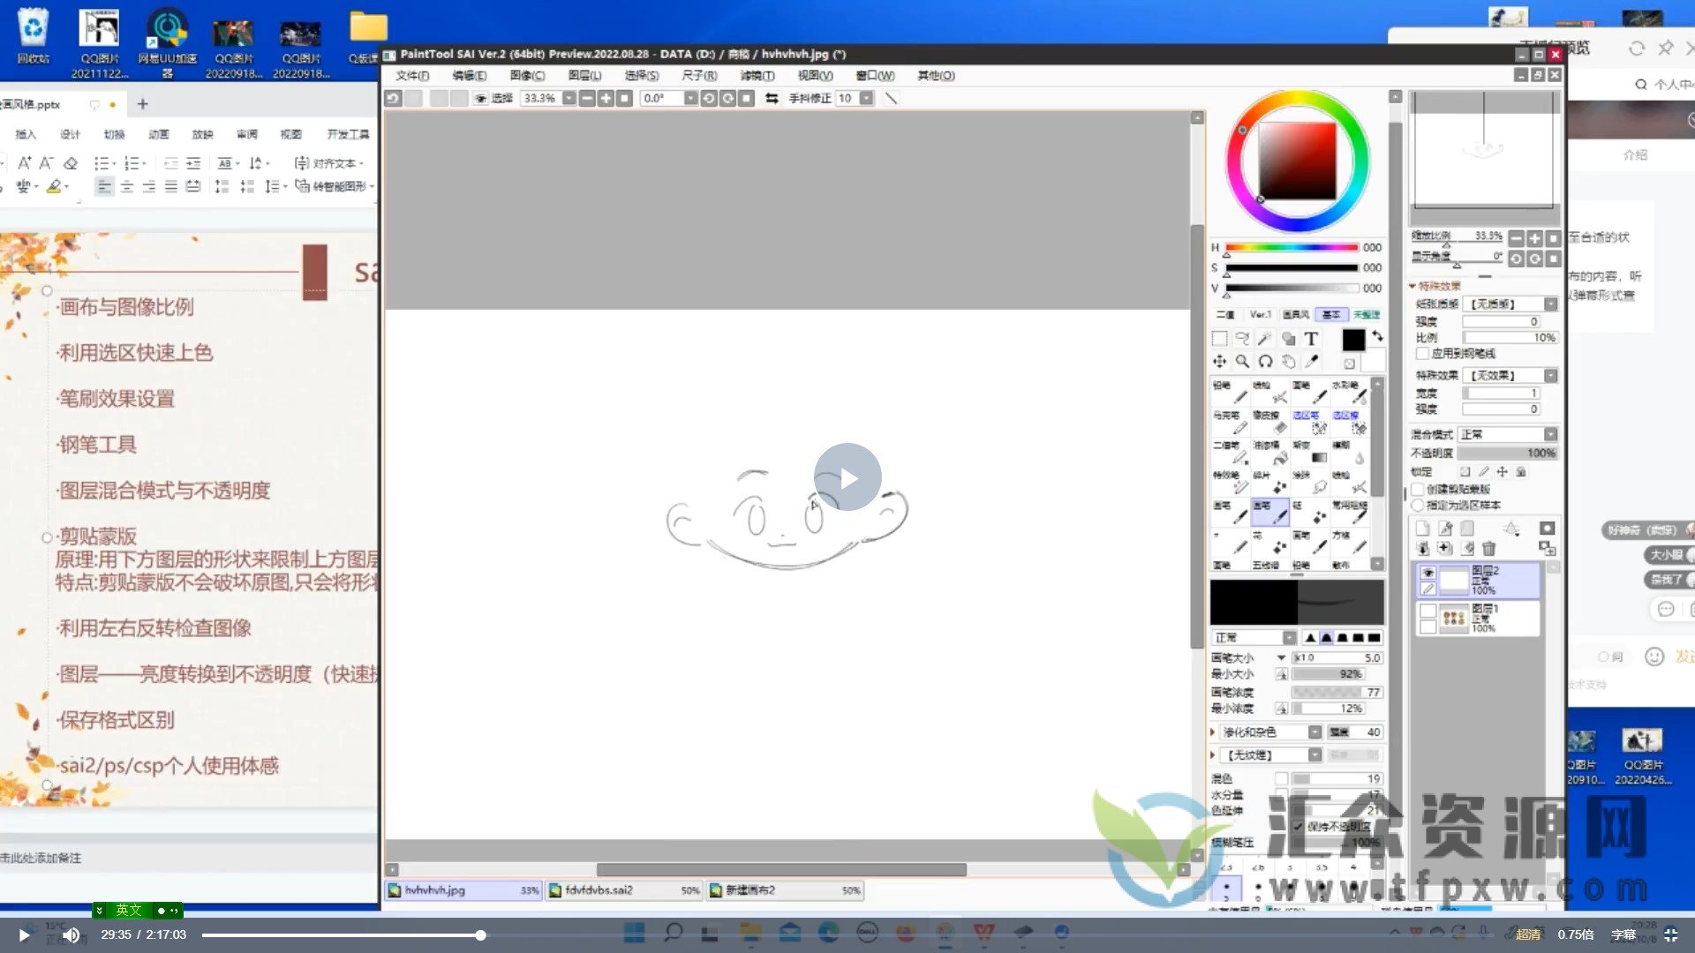Choose the 选区笔 selection pen

tap(1310, 423)
